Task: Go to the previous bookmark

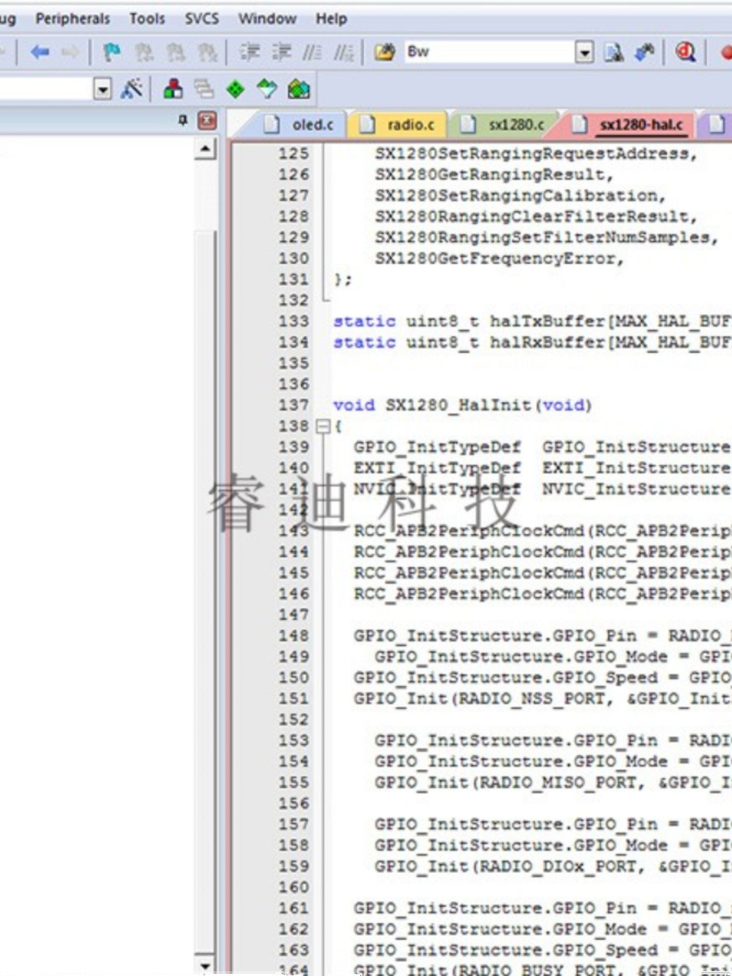Action: pyautogui.click(x=143, y=52)
